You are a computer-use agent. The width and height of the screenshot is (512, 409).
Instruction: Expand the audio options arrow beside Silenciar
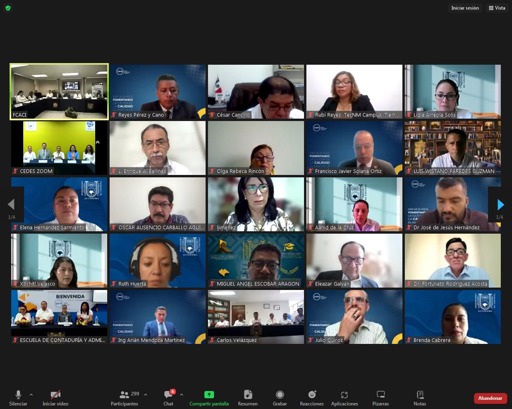(x=31, y=395)
